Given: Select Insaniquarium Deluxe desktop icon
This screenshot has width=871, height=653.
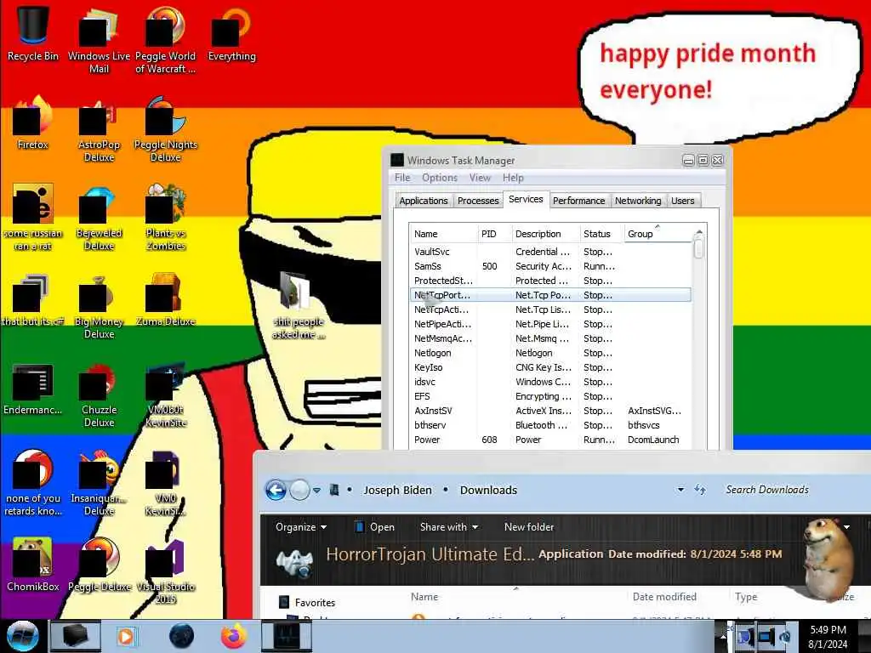Looking at the screenshot, I should point(99,483).
